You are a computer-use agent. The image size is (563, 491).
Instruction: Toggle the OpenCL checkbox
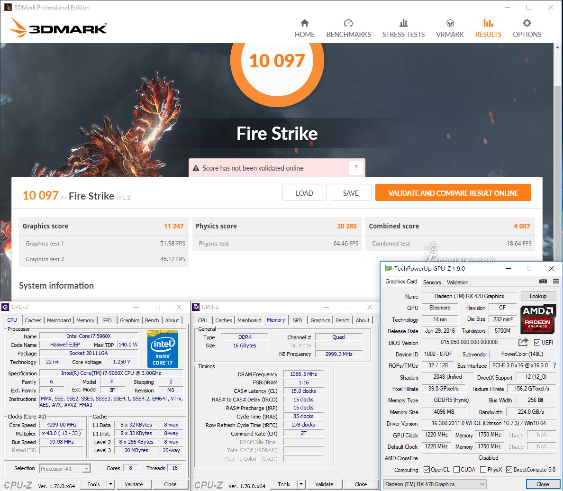coord(427,470)
